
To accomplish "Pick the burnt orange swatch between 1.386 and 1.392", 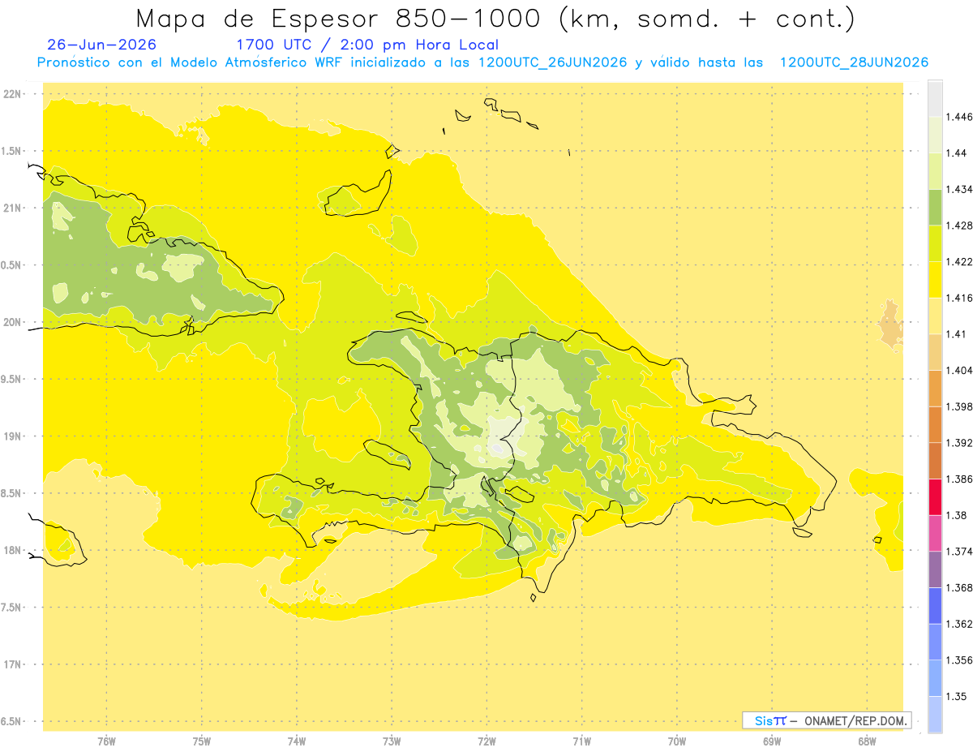I will [935, 461].
